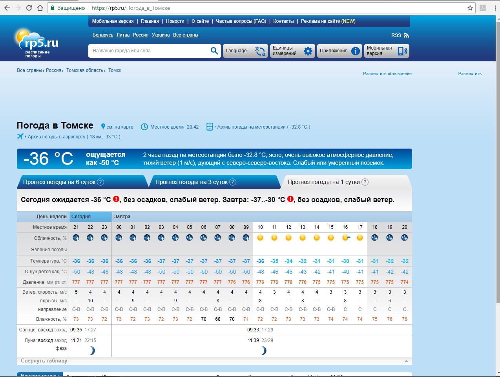The image size is (500, 377).
Task: Click help icon beside 1-day forecast tab
Action: pos(365,182)
